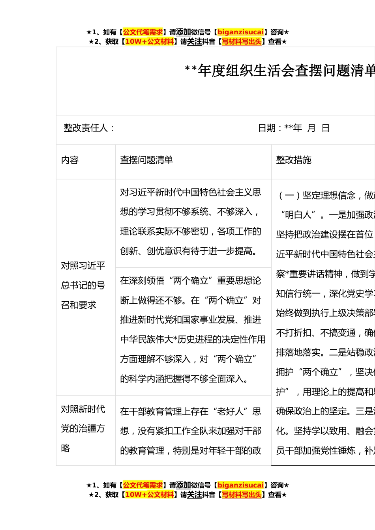Screen dimensions: 375x530
Task: Click the 对照新时代党的治疆方略 cell
Action: pos(83,429)
